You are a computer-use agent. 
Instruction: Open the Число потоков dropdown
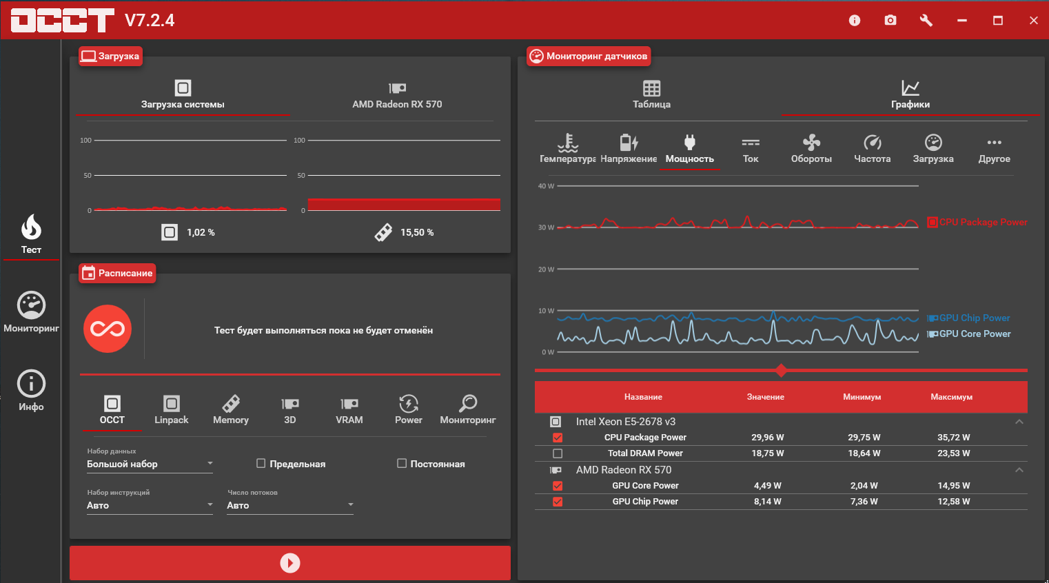point(290,505)
